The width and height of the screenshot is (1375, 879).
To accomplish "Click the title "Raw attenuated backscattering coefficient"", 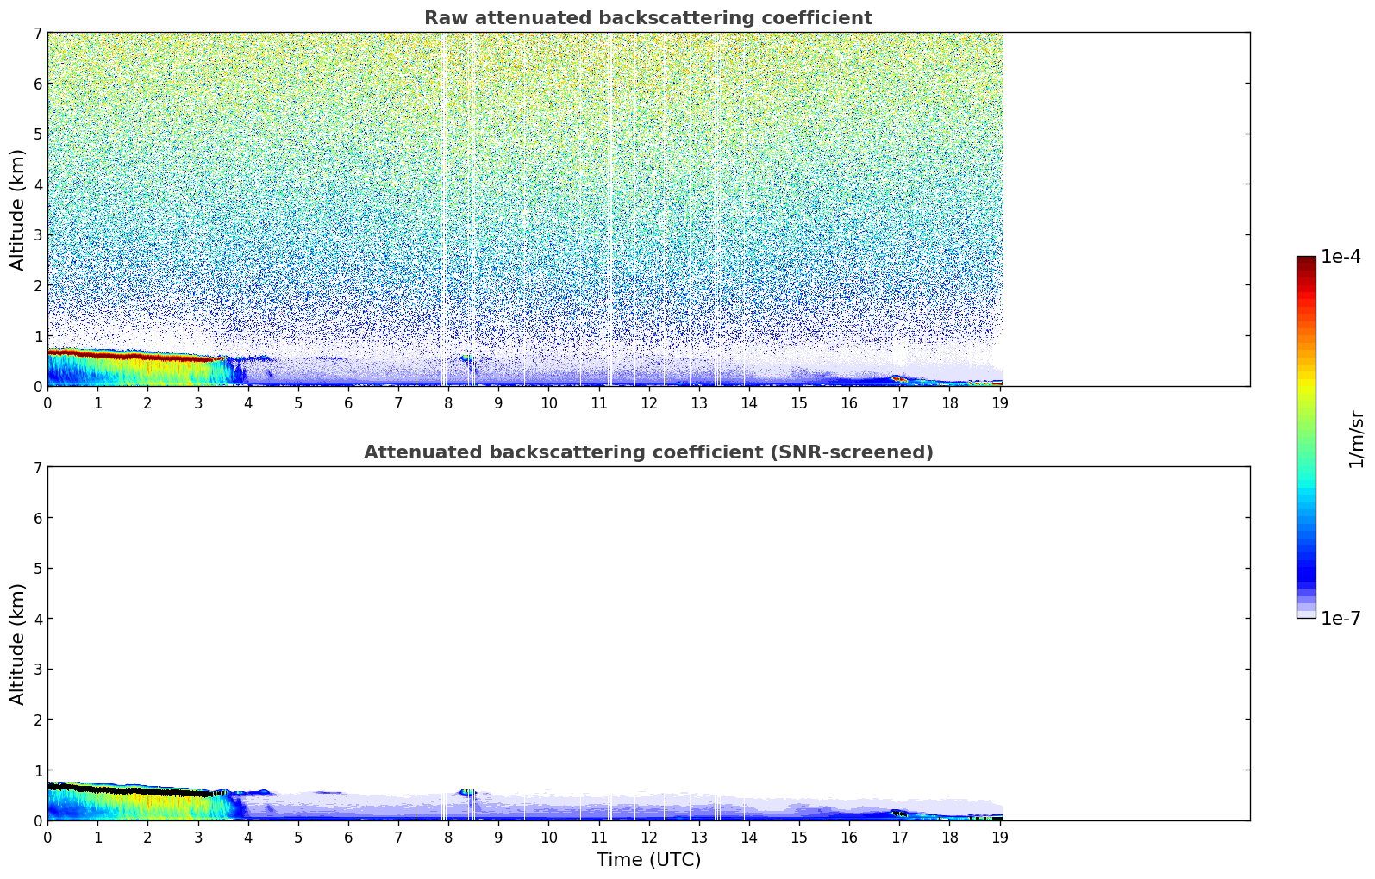I will click(x=648, y=18).
